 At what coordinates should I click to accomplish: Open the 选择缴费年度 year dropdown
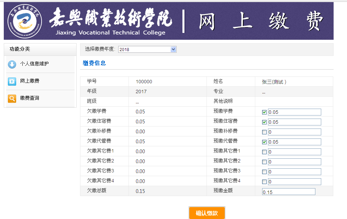(147, 49)
